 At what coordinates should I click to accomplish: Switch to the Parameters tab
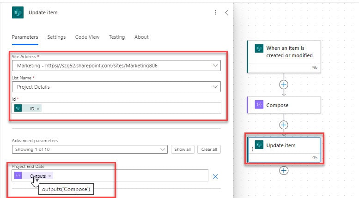tap(25, 37)
